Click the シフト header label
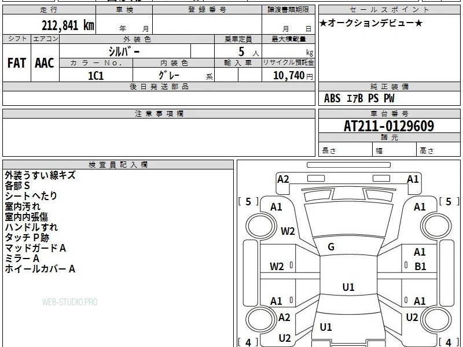The image size is (463, 347). [x=17, y=39]
